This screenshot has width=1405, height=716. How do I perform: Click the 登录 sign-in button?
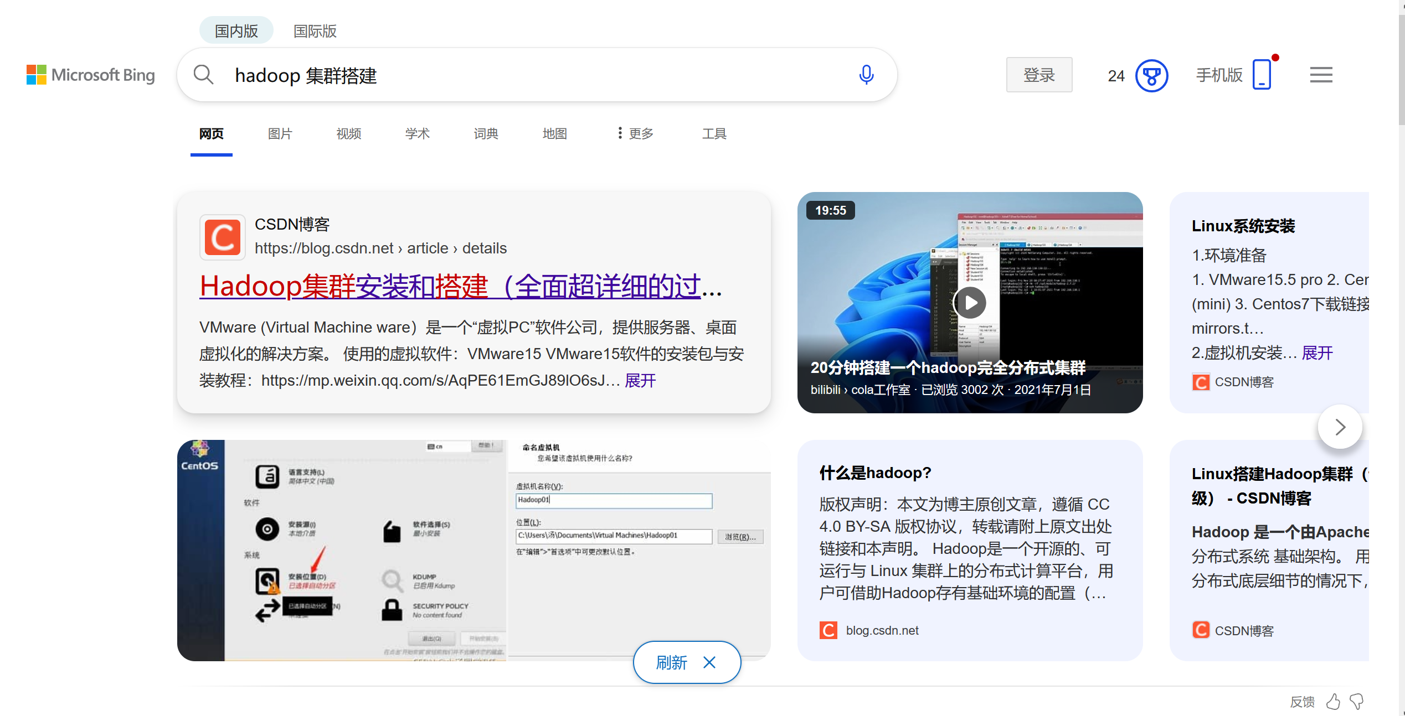[1039, 75]
